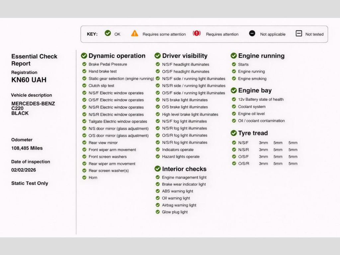Click the red Requires attention icon
The height and width of the screenshot is (255, 340).
(197, 34)
